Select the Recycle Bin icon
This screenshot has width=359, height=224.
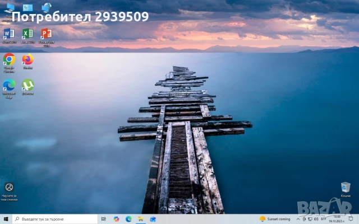click(x=346, y=189)
